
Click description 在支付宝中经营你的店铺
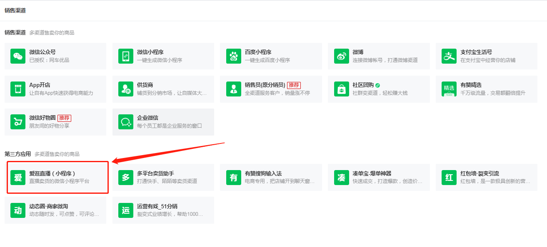pos(488,60)
